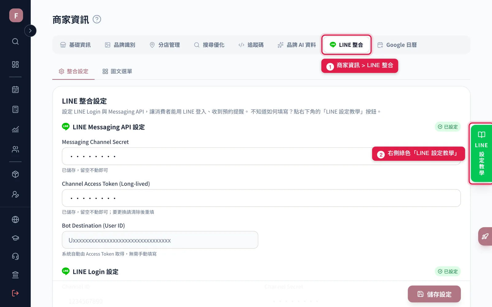The image size is (492, 307).
Task: Click the 儲存設定 save button
Action: (x=434, y=294)
